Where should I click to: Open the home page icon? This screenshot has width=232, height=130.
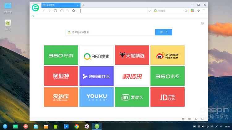[62, 11]
